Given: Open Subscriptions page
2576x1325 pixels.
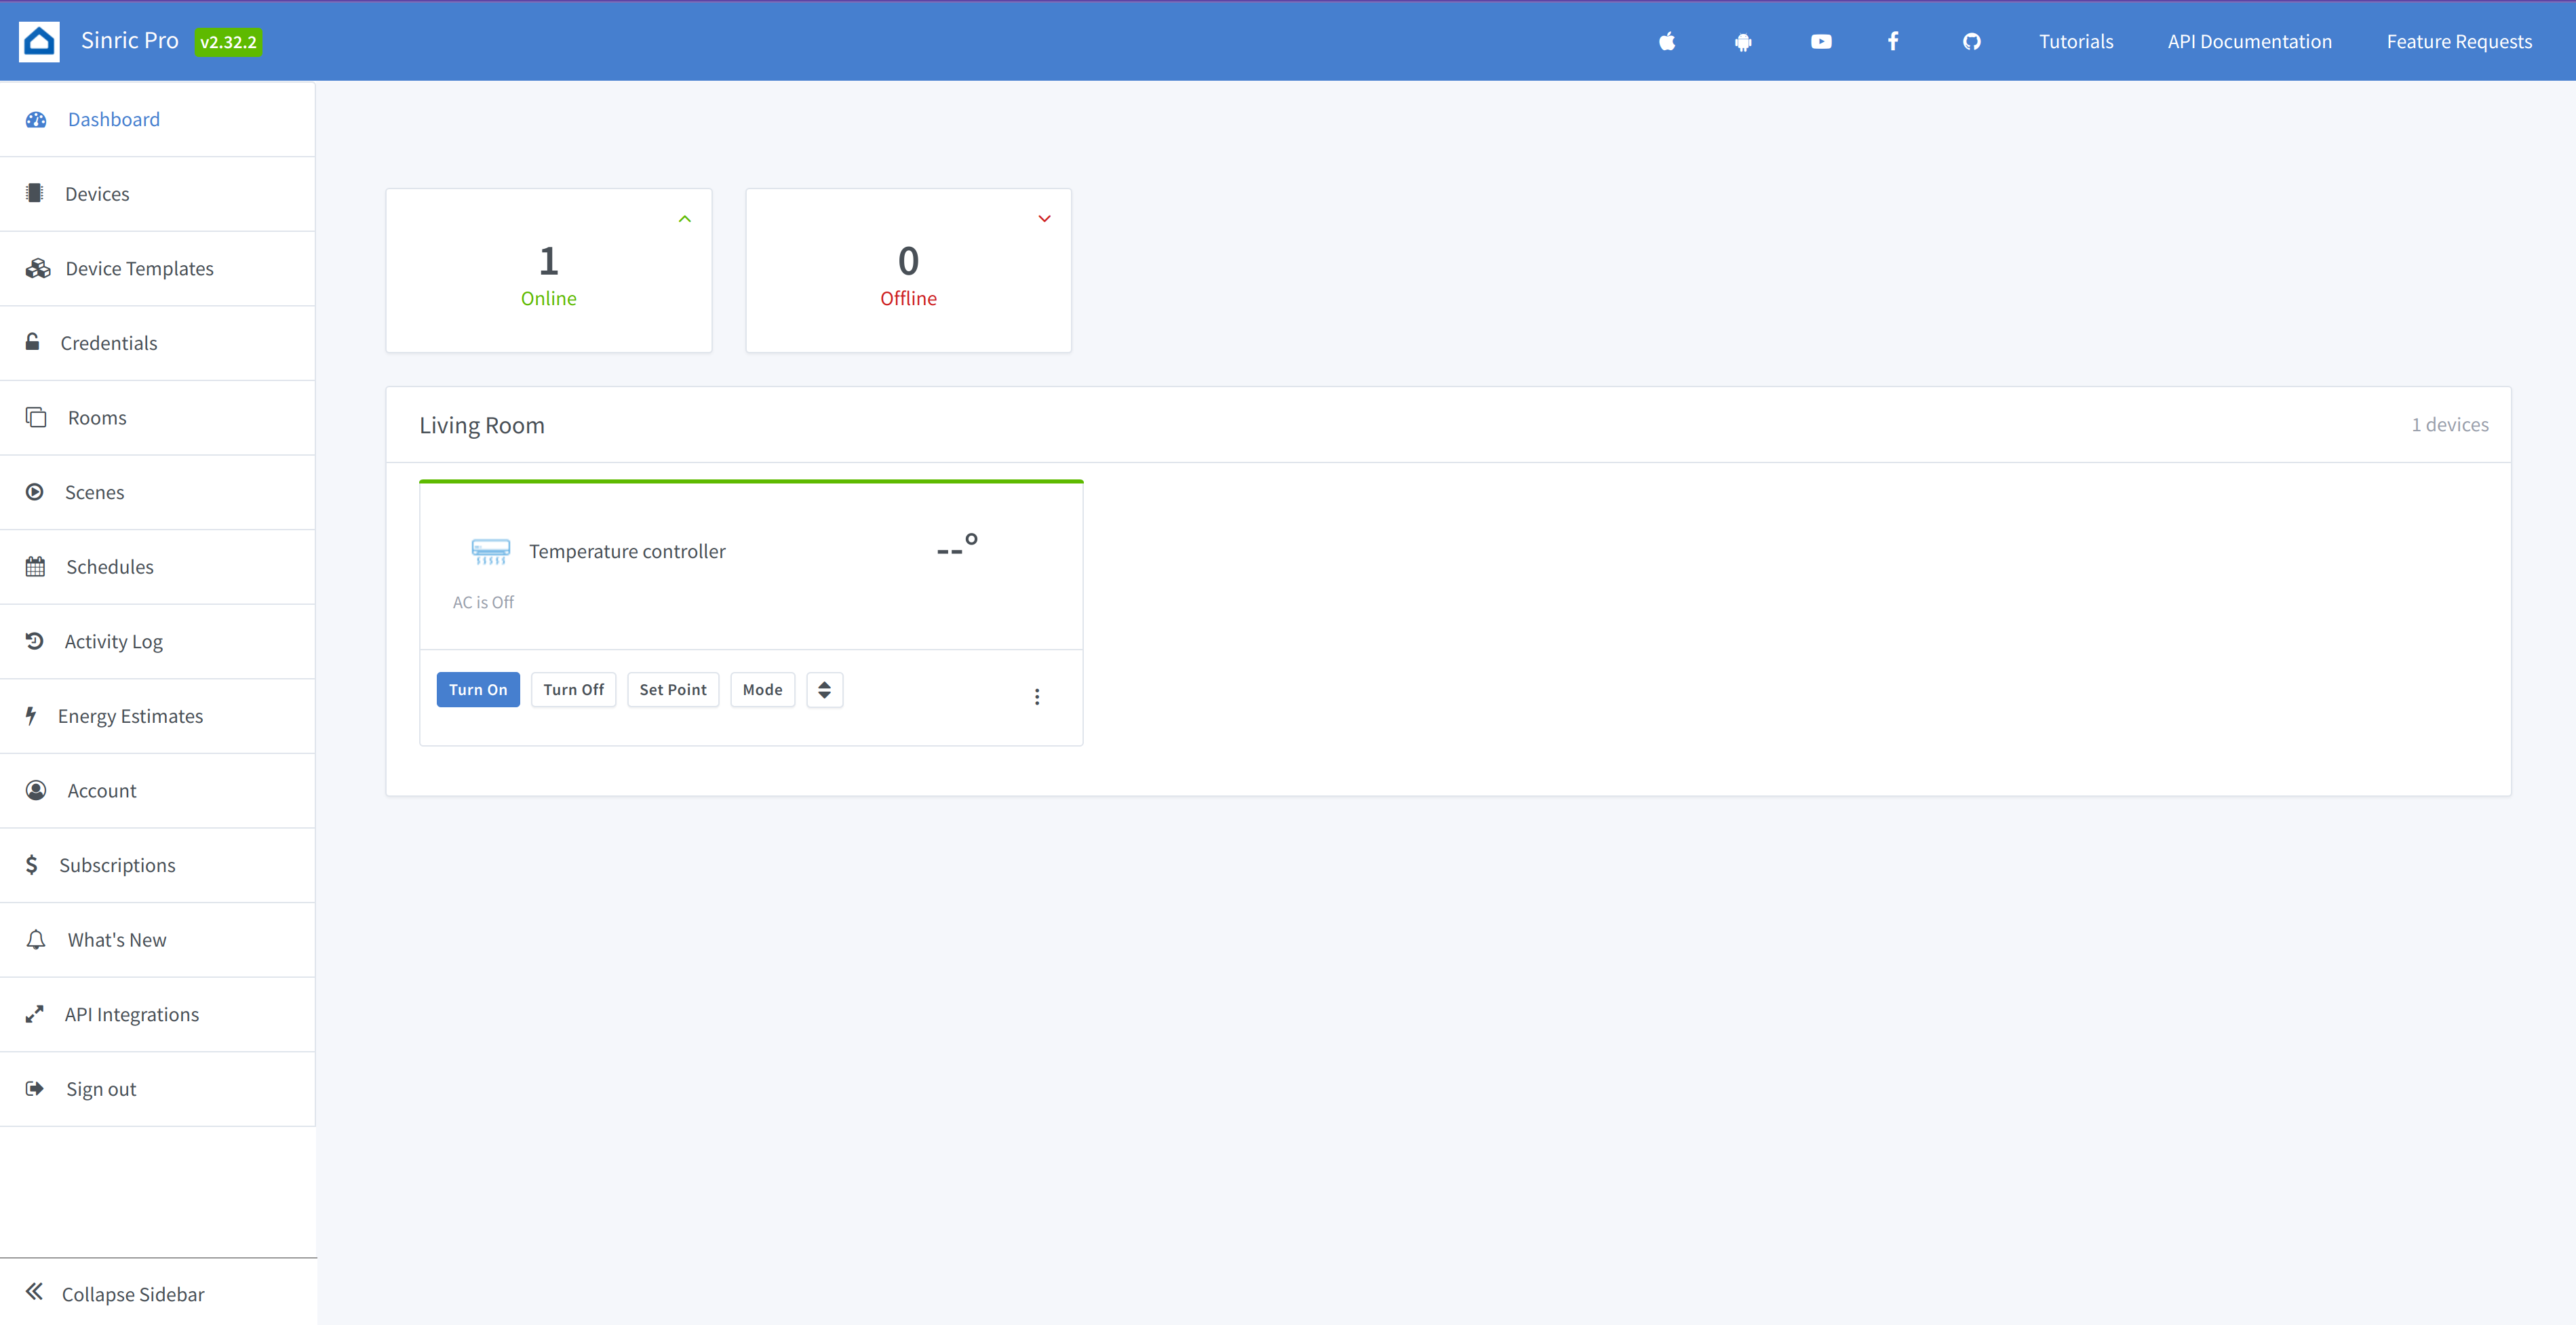Looking at the screenshot, I should pyautogui.click(x=158, y=865).
